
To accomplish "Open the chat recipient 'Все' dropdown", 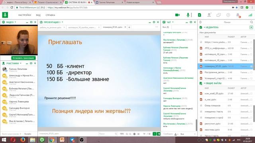I will [x=188, y=134].
